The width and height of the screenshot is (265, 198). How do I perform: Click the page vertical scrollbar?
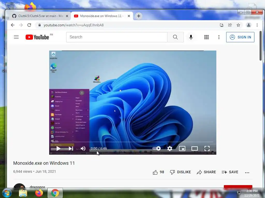tap(261, 46)
